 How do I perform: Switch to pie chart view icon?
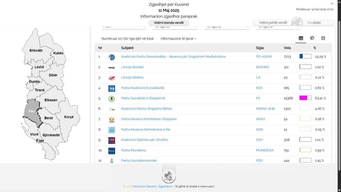312,38
